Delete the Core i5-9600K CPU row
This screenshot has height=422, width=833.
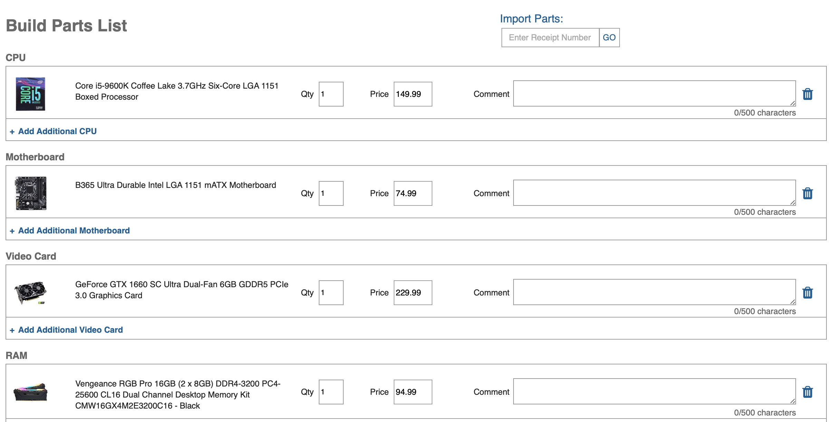pyautogui.click(x=807, y=94)
